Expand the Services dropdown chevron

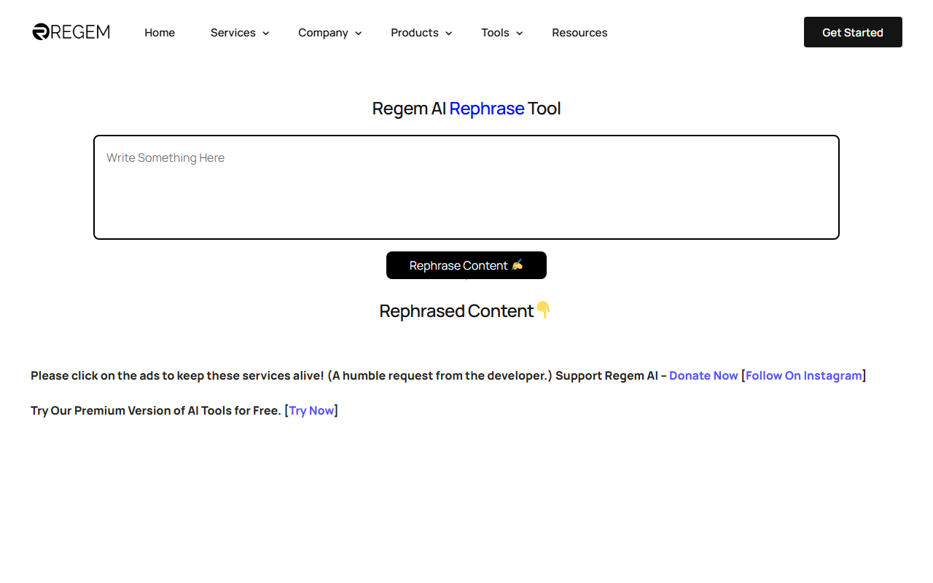[x=266, y=34]
